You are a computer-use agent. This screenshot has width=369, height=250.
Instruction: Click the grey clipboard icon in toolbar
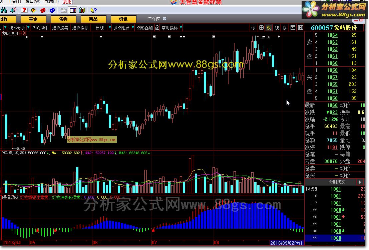[x=63, y=10]
